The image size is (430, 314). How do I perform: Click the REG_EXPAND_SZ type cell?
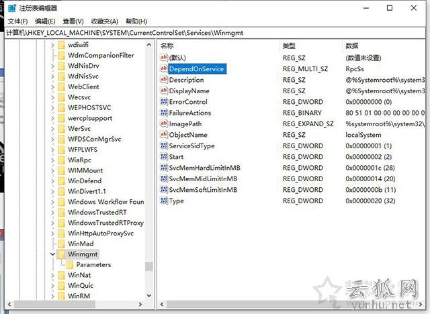(308, 124)
